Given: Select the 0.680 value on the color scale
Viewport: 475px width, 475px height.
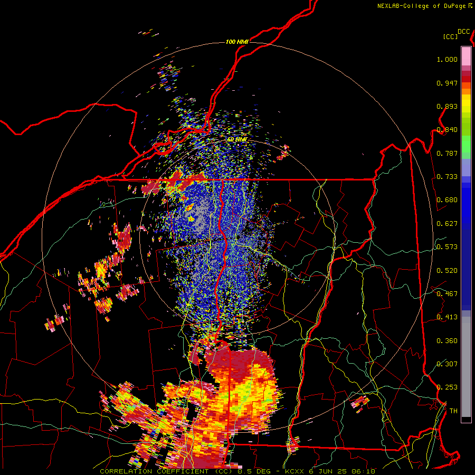Looking at the screenshot, I should coord(447,200).
